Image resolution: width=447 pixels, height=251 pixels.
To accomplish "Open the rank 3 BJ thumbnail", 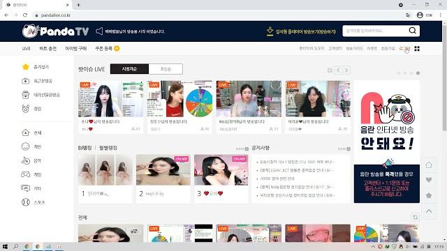I will click(x=221, y=170).
